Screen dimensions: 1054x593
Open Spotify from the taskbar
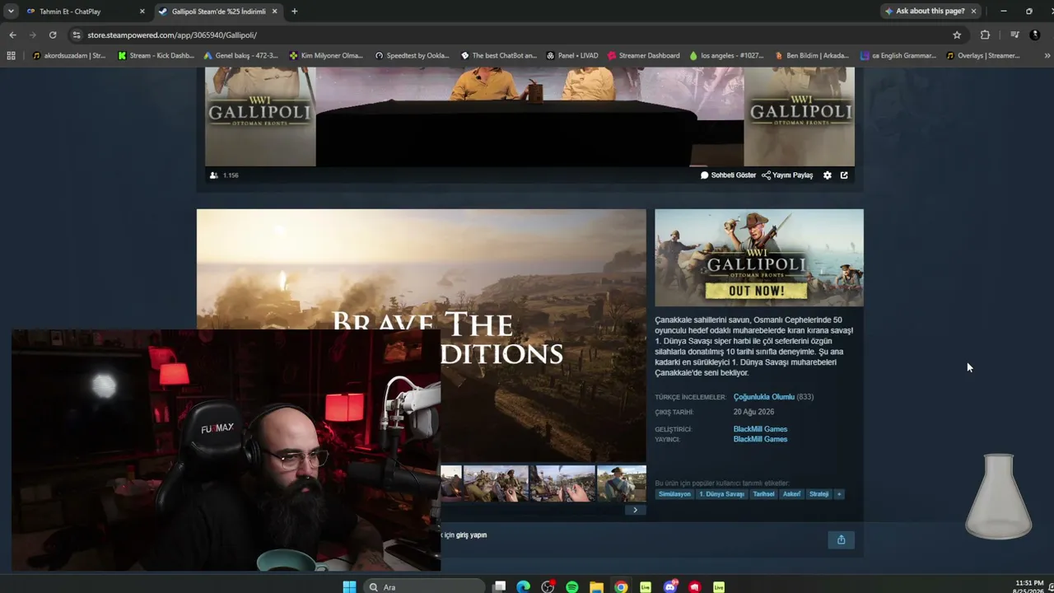572,587
